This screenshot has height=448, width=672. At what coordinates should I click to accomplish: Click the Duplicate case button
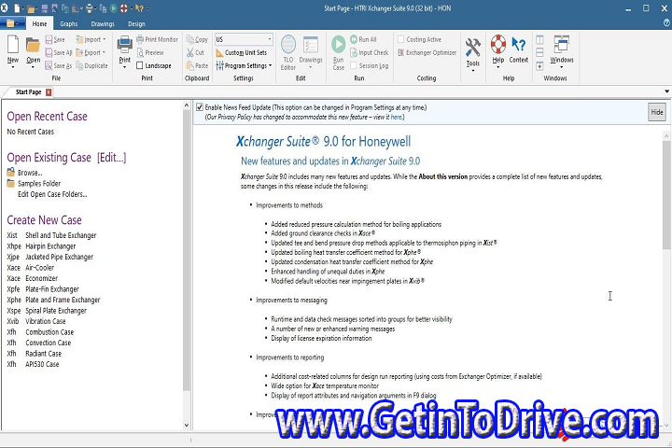91,65
